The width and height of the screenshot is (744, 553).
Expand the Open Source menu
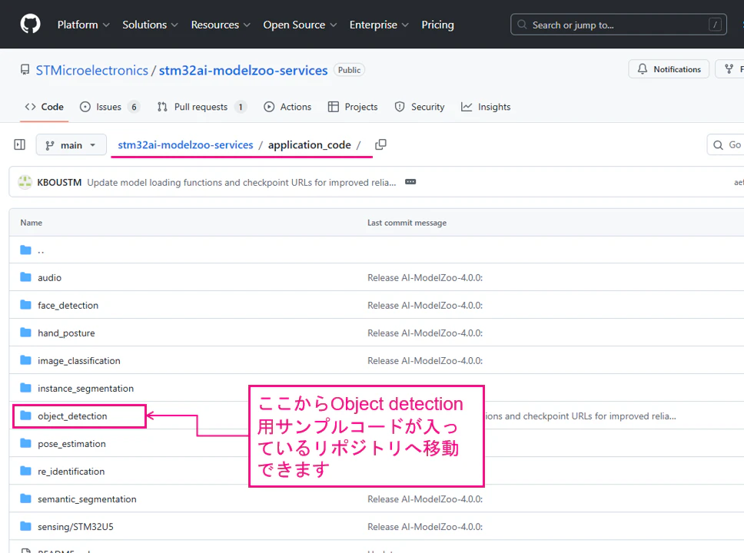pos(300,25)
